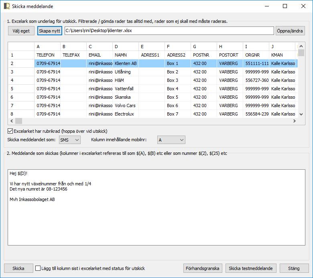Select the NAMN header cell
Screen dimensions: 313x278
click(x=126, y=55)
